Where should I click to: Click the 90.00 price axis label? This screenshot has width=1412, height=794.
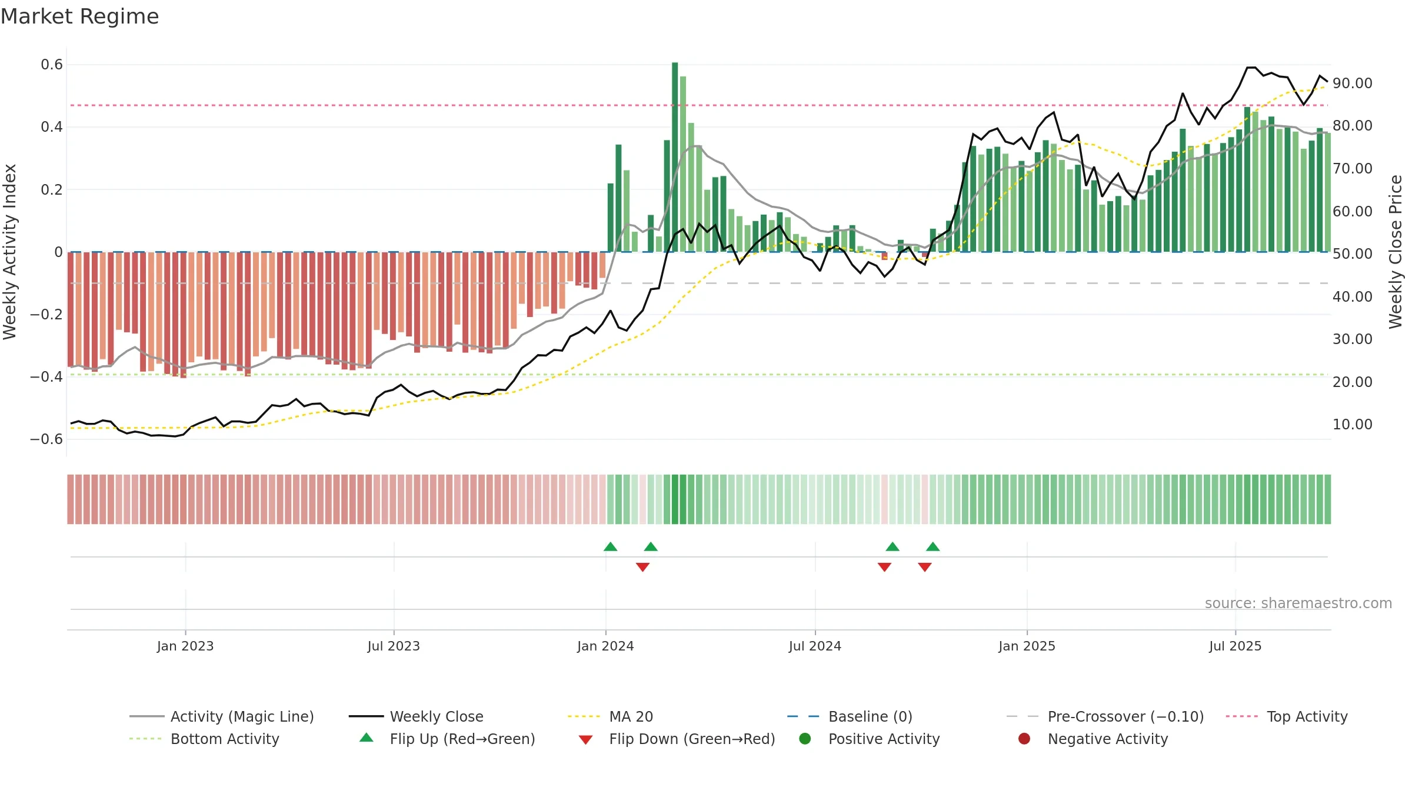click(1353, 84)
